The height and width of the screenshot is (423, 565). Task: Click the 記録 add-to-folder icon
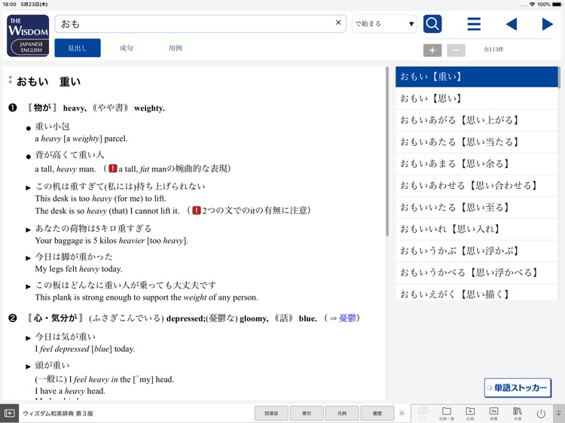pyautogui.click(x=470, y=413)
